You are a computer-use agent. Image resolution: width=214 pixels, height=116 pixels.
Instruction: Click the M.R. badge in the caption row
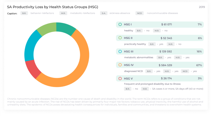point(63,13)
